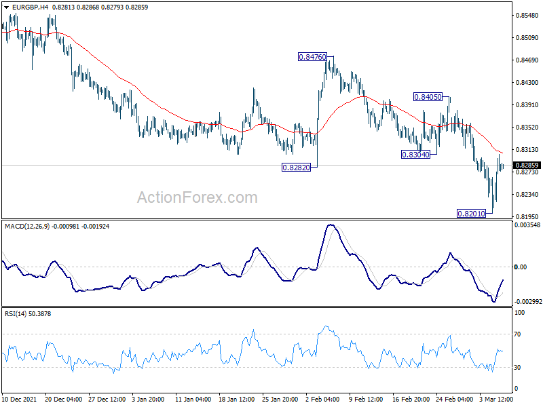Screen dimensions: 543x407
Task: Click the 9 Feb 12:00 date label
Action: pyautogui.click(x=366, y=400)
